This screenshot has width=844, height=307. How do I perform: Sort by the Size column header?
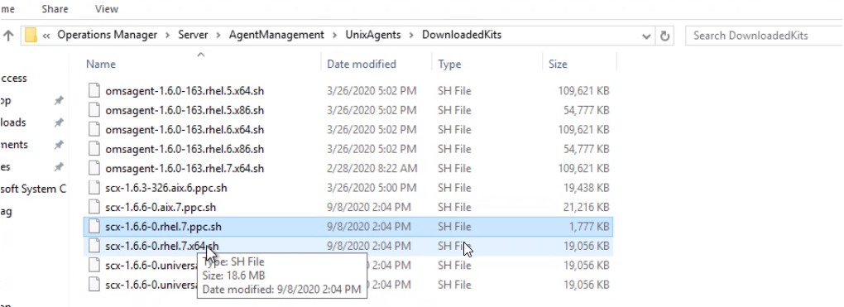558,64
